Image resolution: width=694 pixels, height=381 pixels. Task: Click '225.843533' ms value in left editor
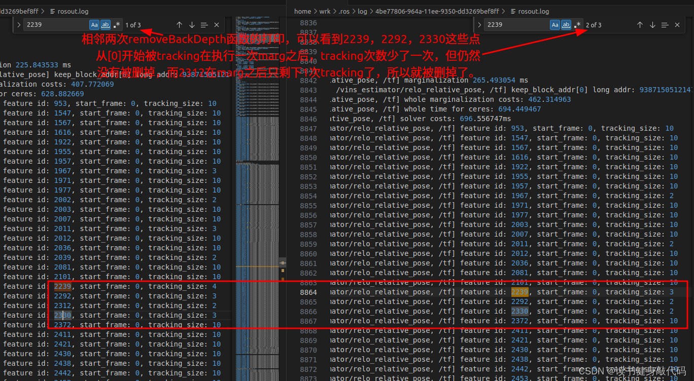[37, 65]
